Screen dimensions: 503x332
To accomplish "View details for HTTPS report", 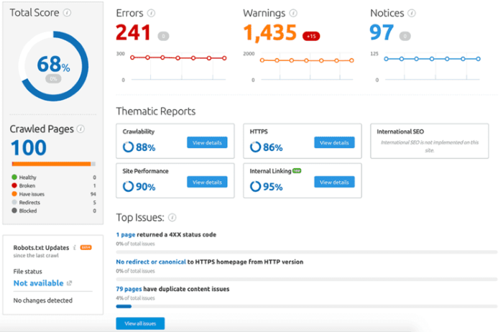I will point(334,142).
